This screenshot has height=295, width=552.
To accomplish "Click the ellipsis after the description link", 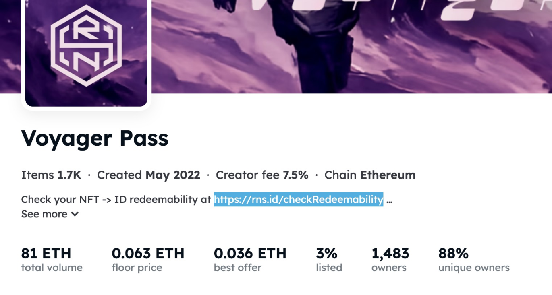I will 389,200.
